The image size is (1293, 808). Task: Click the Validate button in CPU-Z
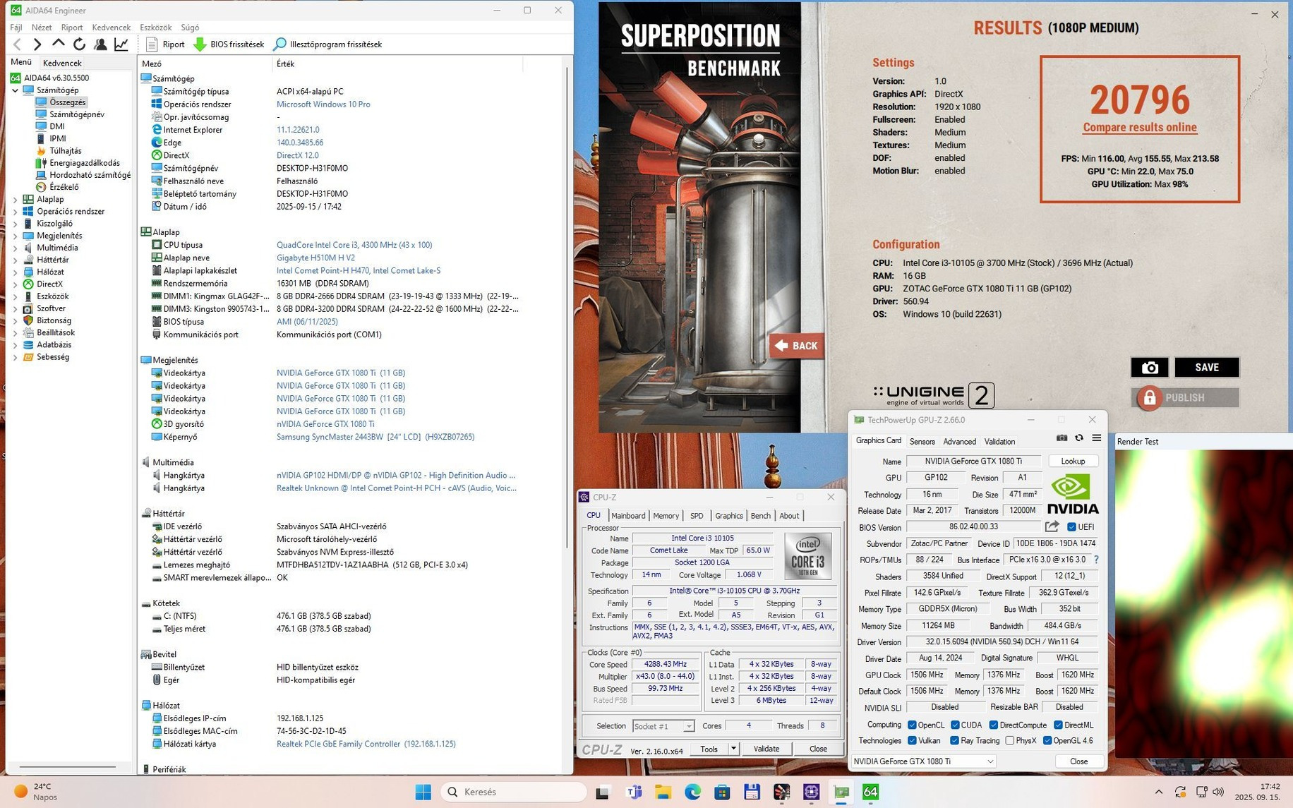[x=766, y=749]
